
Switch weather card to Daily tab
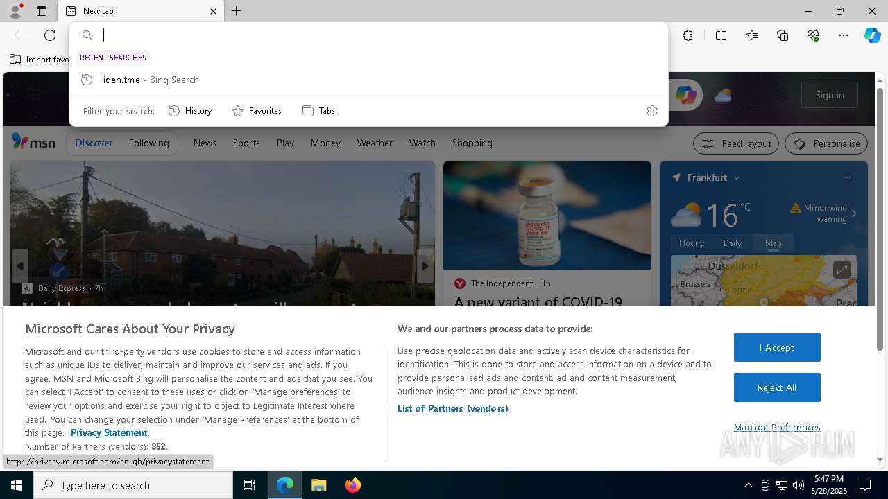pyautogui.click(x=733, y=243)
